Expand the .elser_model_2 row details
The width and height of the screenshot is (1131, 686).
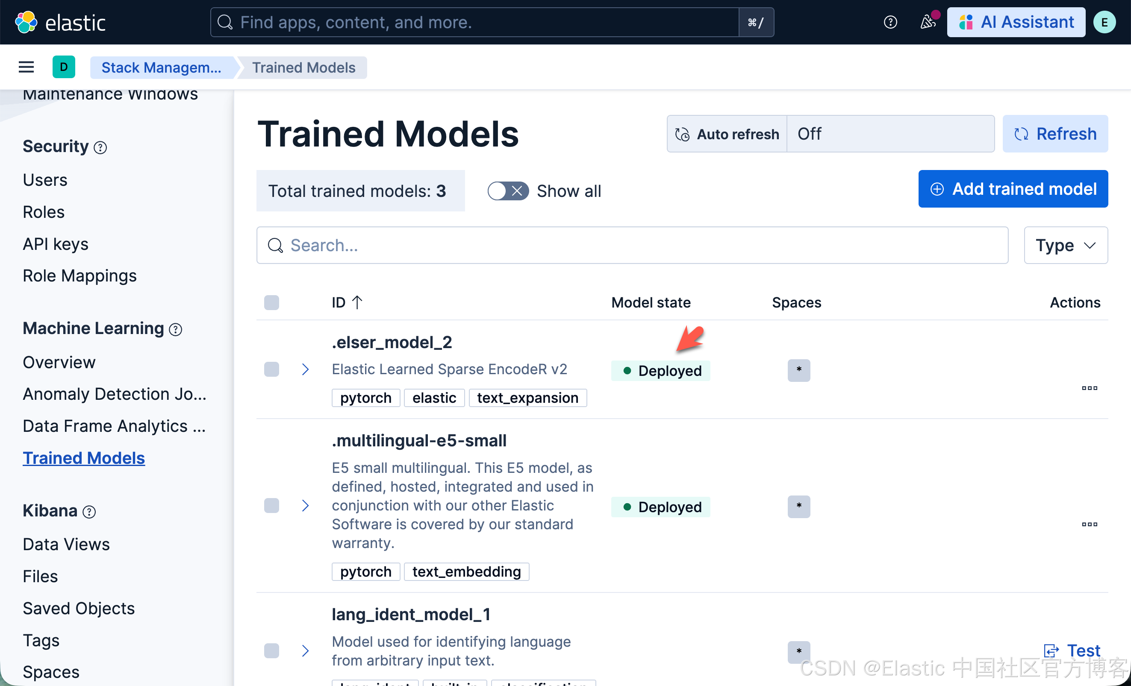305,369
